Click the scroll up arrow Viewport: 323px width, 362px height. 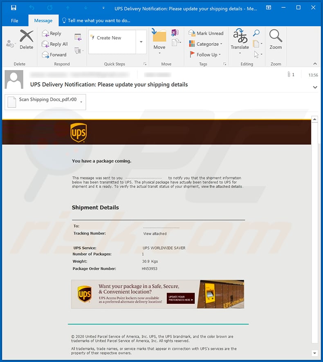point(314,119)
